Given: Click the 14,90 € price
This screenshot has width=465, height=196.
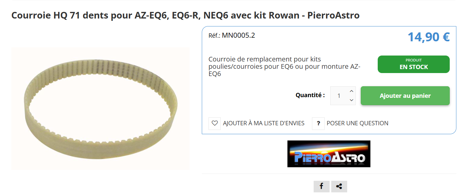Looking at the screenshot, I should click(428, 37).
